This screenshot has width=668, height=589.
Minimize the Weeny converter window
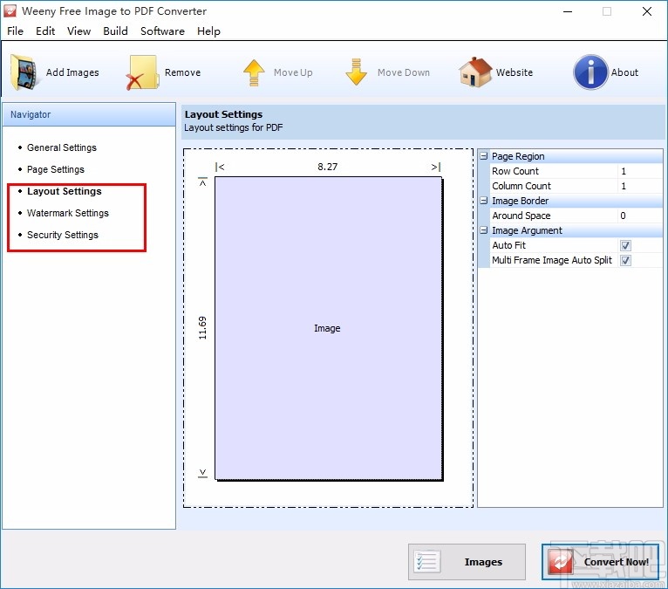pyautogui.click(x=568, y=11)
